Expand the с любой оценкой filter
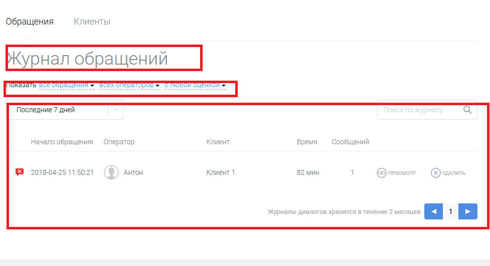Screen dimensions: 490x266 point(195,85)
